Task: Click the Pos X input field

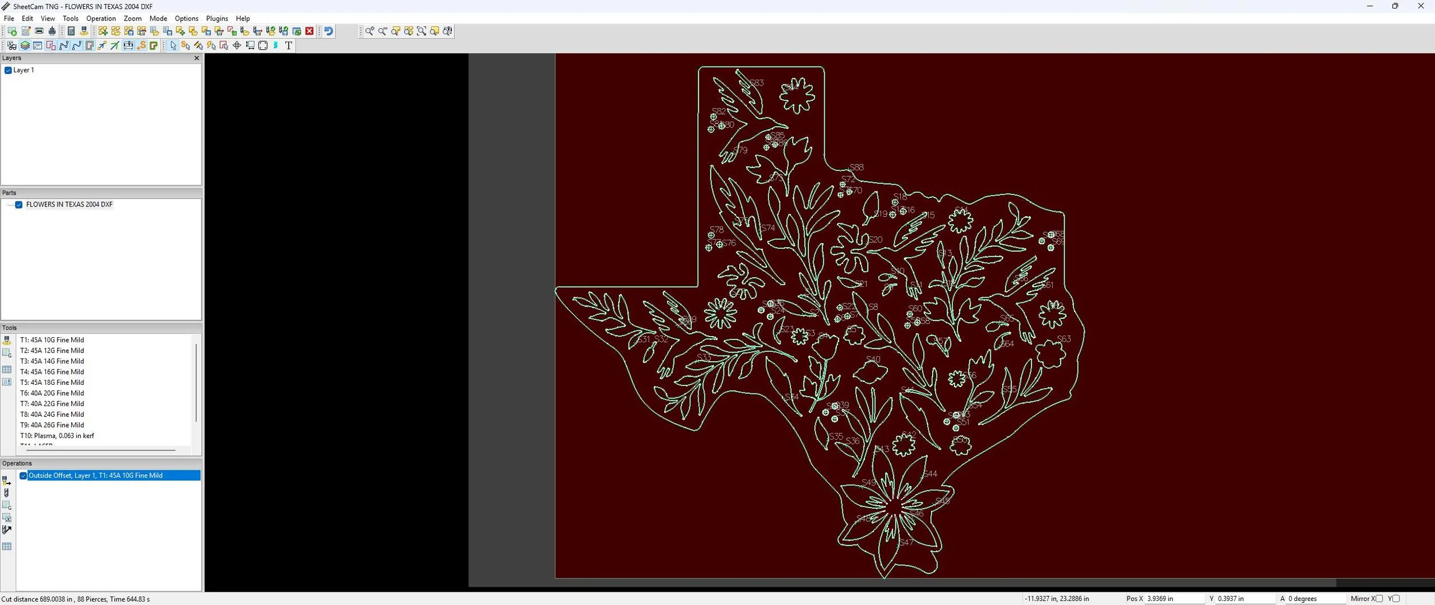Action: (x=1174, y=599)
